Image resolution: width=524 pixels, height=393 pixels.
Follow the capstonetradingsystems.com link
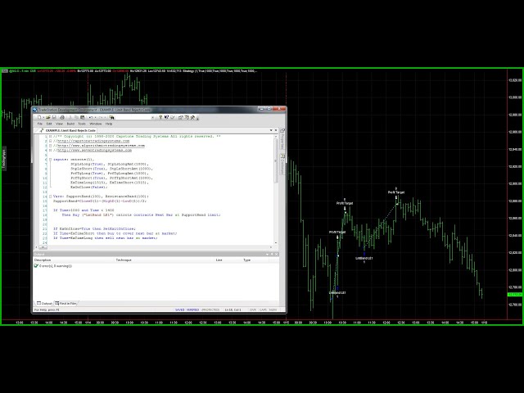[93, 141]
